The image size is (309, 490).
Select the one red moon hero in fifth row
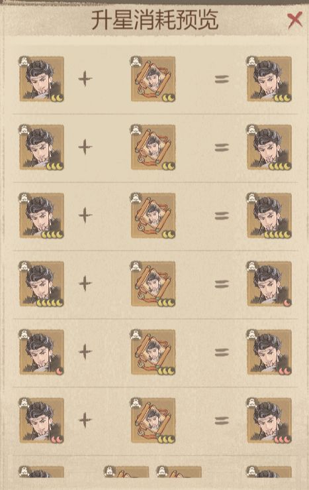tap(42, 352)
